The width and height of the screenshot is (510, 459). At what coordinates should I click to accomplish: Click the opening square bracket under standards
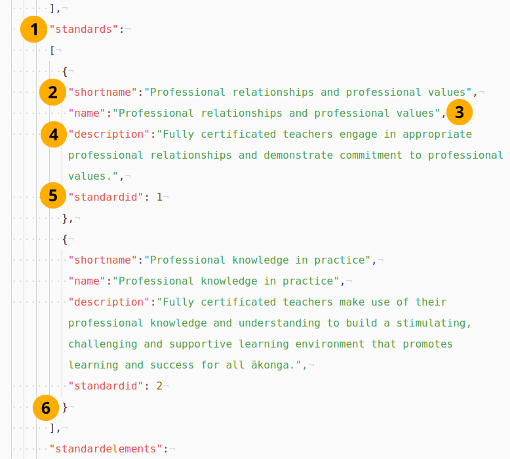52,50
